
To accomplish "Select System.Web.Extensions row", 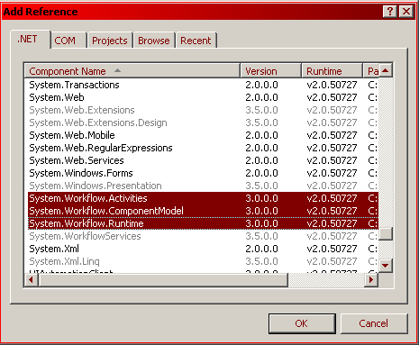I will (203, 110).
